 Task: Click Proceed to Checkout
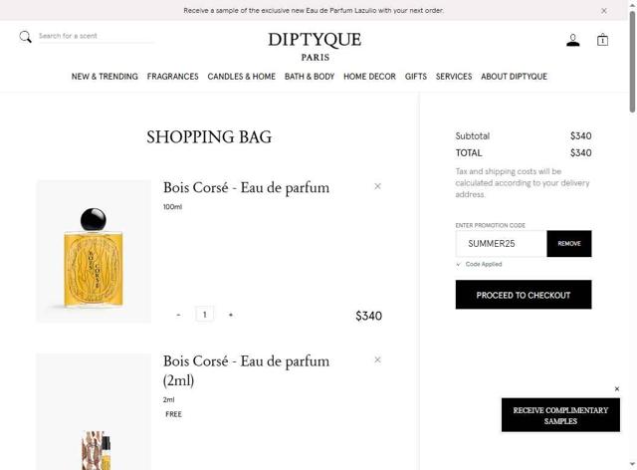(x=524, y=295)
